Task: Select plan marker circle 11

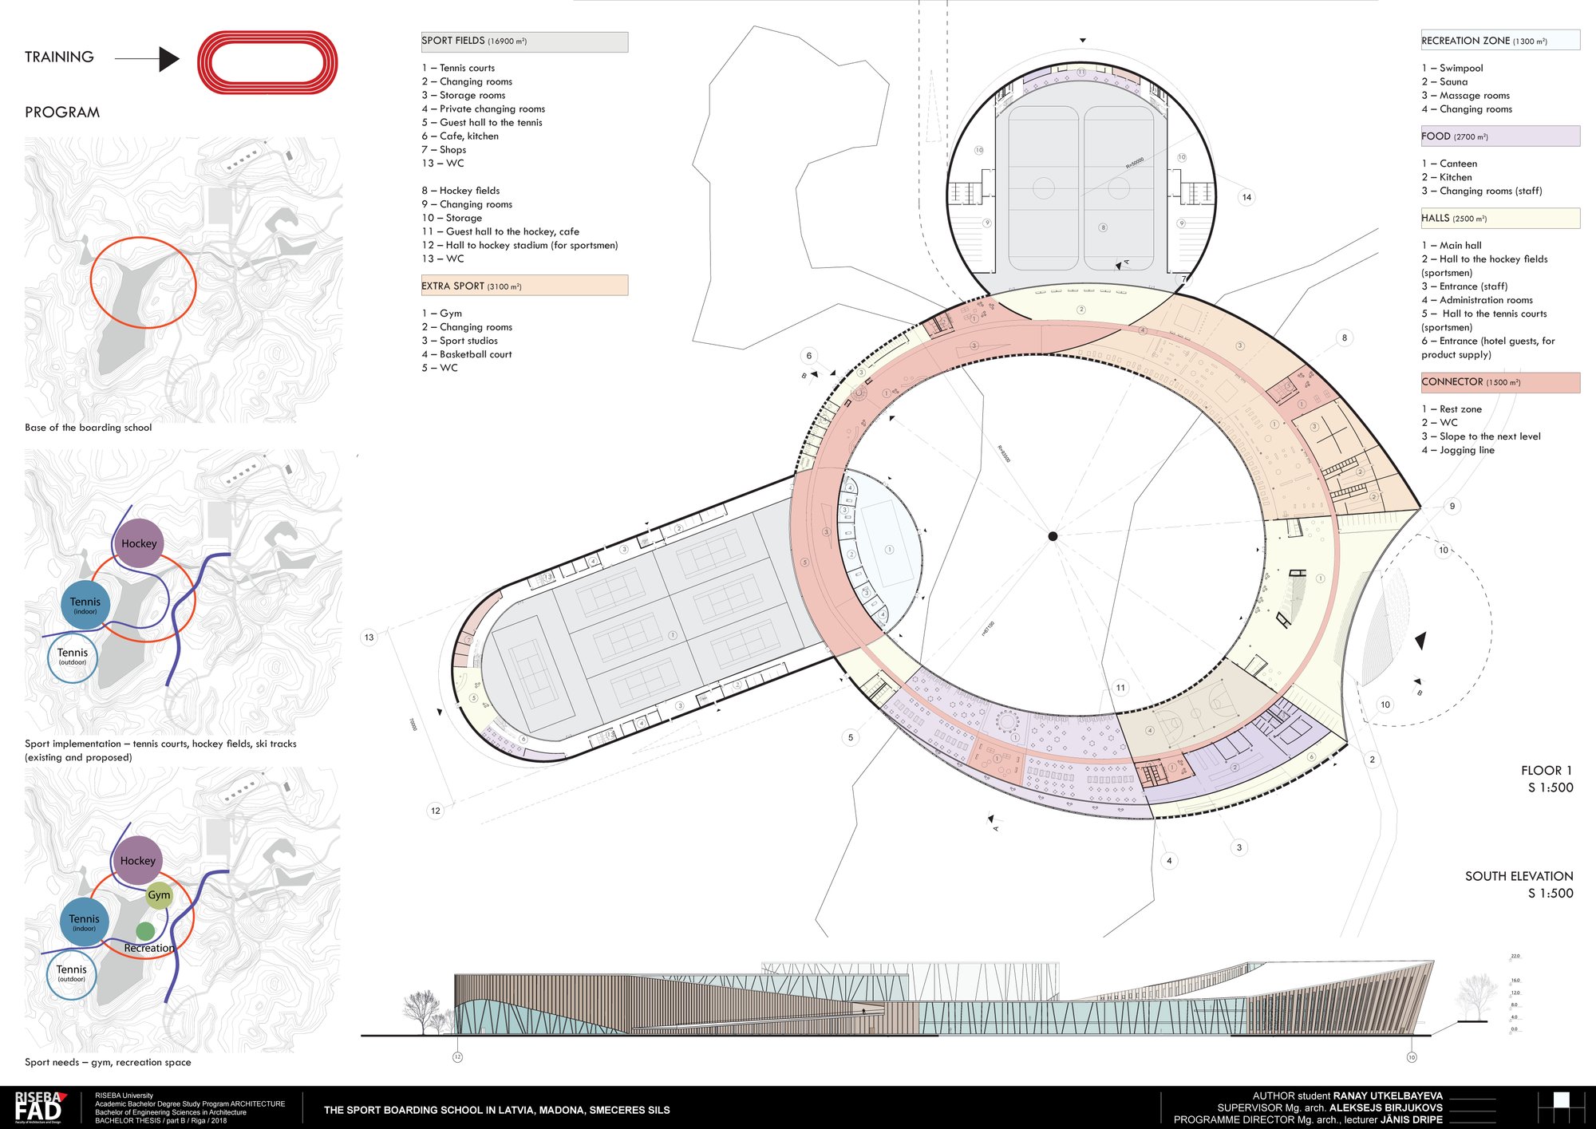Action: tap(1121, 688)
